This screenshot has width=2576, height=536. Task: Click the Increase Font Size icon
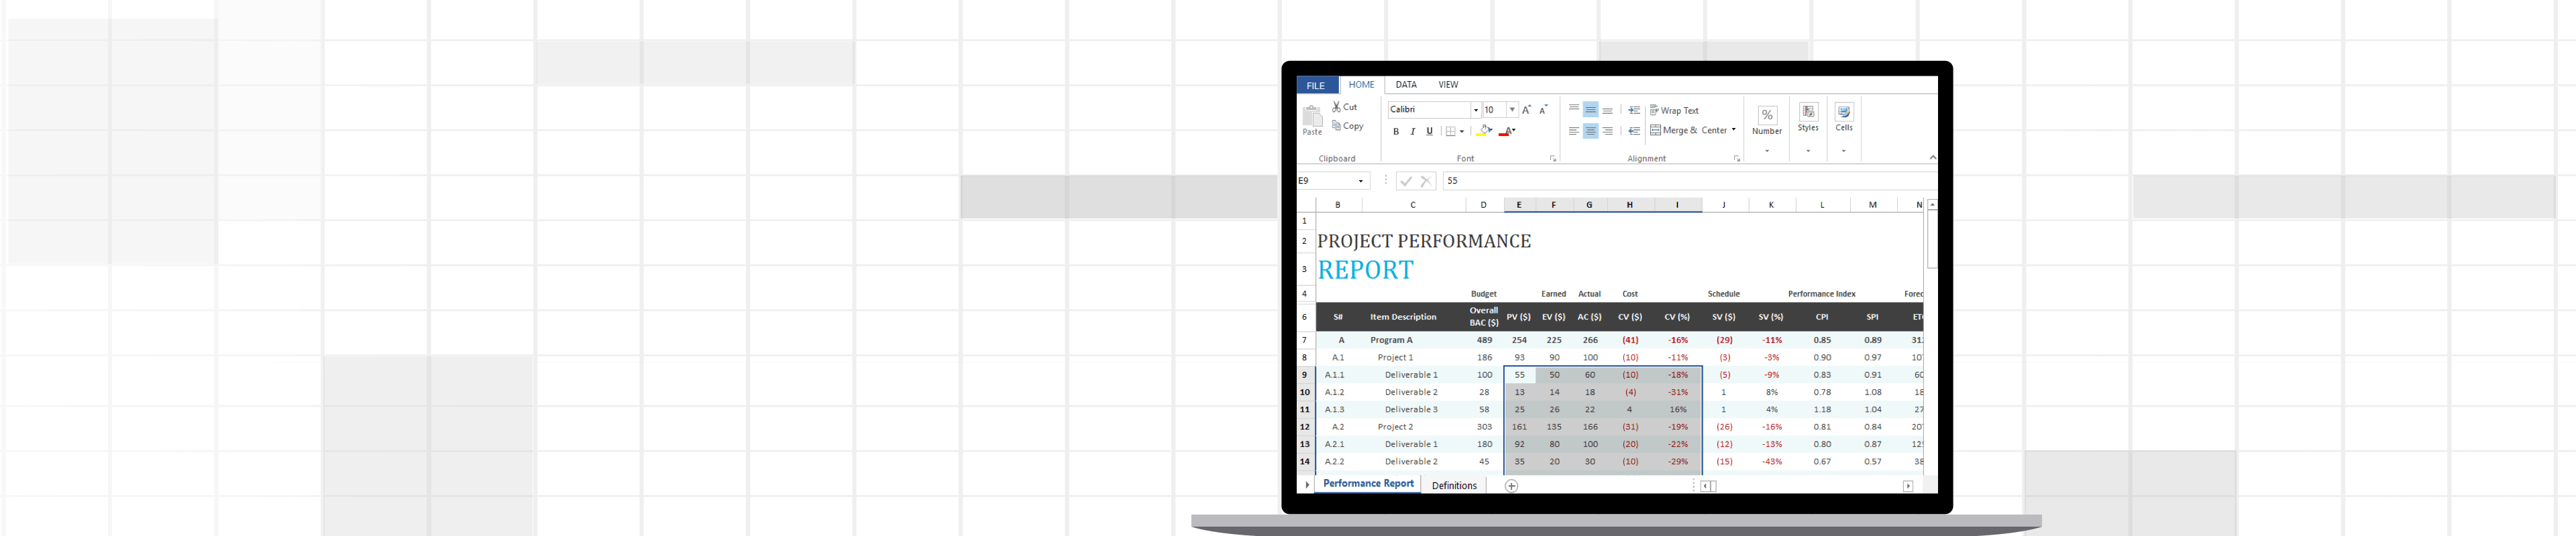pos(1526,110)
